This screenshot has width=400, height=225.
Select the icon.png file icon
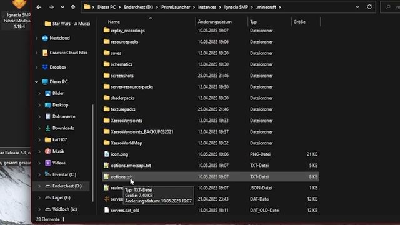[107, 154]
